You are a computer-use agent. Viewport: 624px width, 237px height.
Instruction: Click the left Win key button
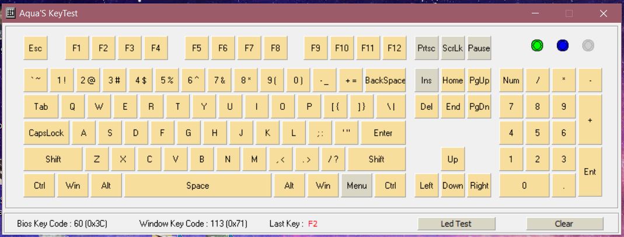(73, 185)
